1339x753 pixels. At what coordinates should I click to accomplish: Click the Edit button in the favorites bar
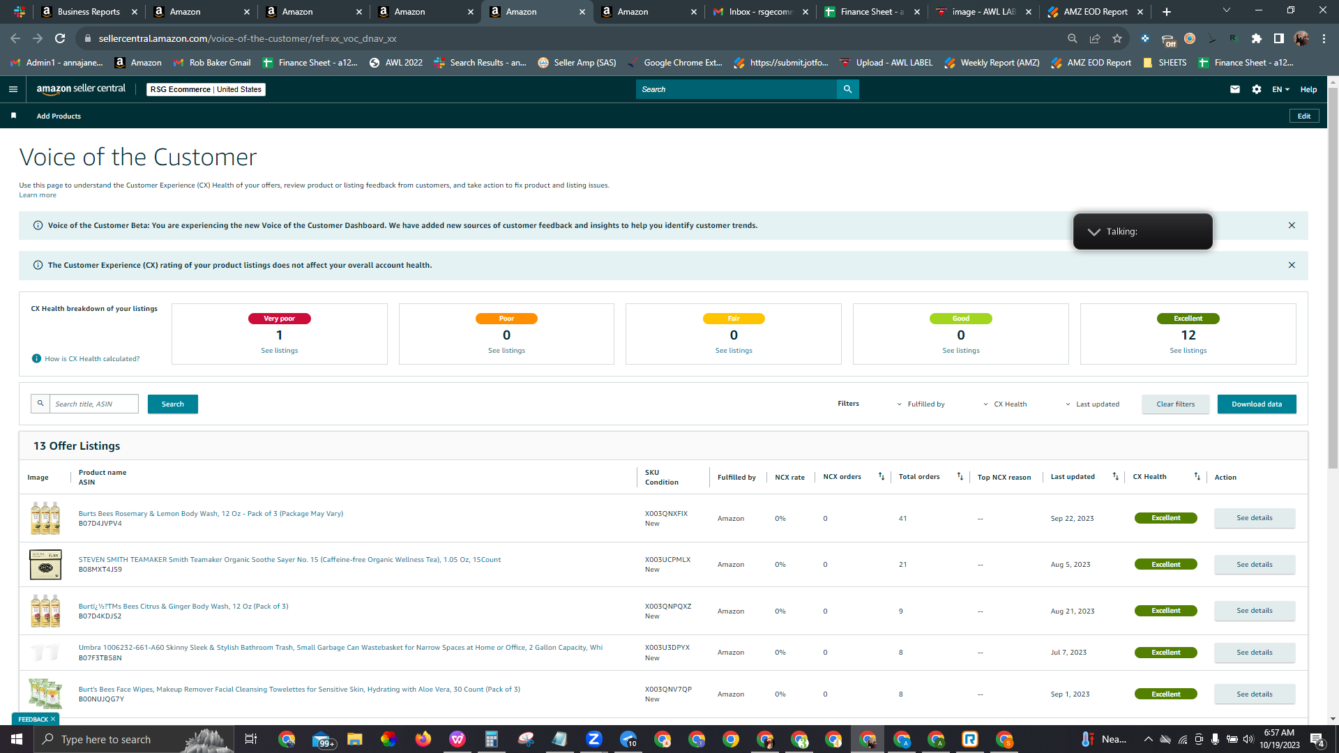(1304, 116)
